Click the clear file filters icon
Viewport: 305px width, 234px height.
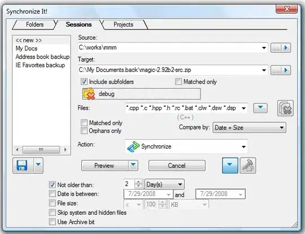coord(285,109)
